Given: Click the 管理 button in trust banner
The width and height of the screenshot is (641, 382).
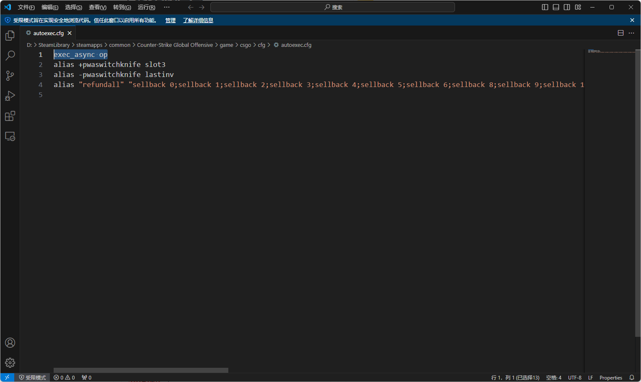Looking at the screenshot, I should point(170,20).
